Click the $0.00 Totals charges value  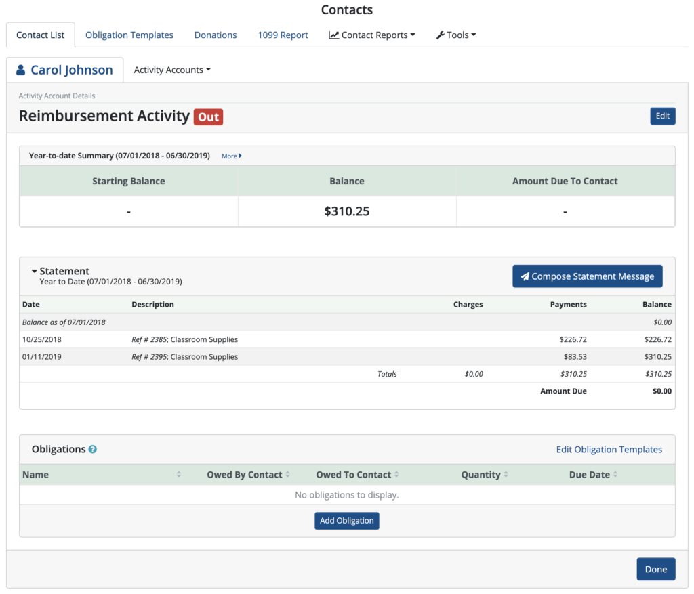coord(474,374)
